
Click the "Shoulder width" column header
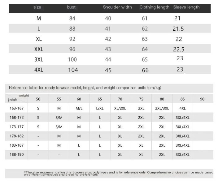coord(117,7)
